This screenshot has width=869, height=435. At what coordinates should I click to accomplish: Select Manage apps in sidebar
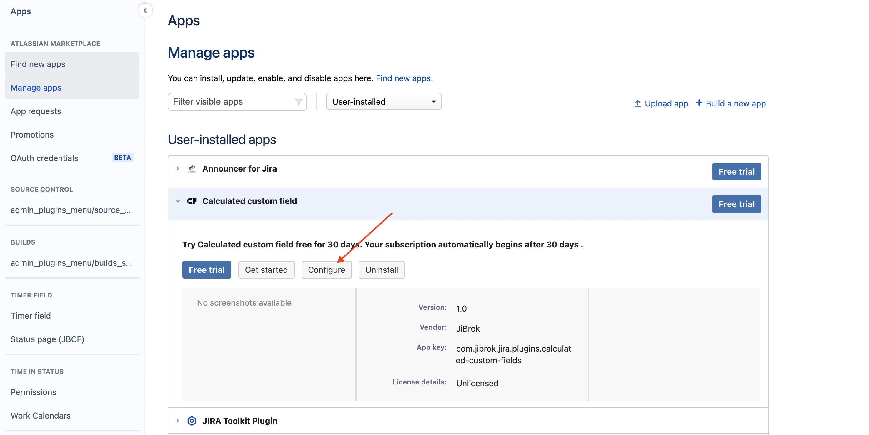(x=72, y=88)
